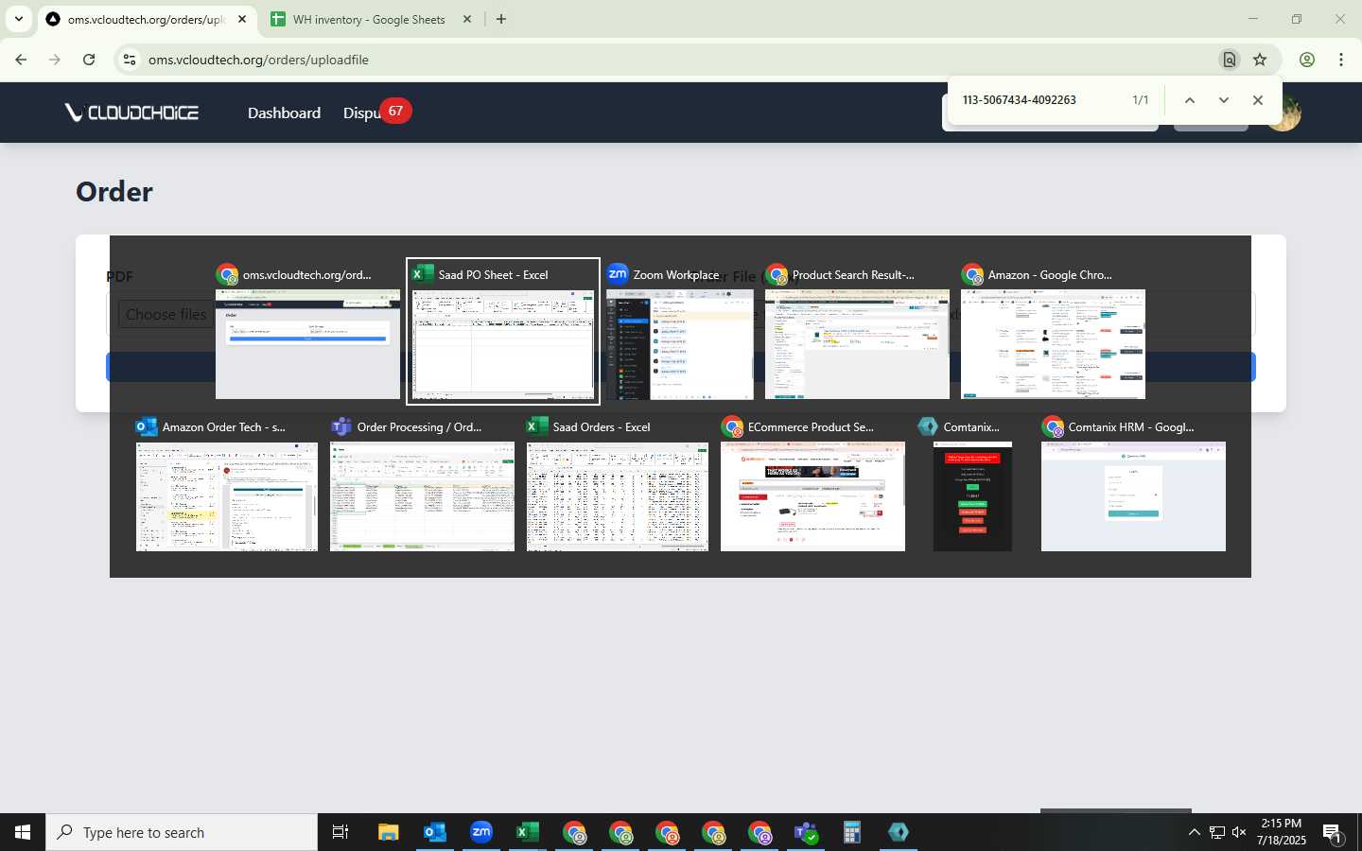1362x851 pixels.
Task: Bookmark this page with the star icon
Action: click(1260, 60)
